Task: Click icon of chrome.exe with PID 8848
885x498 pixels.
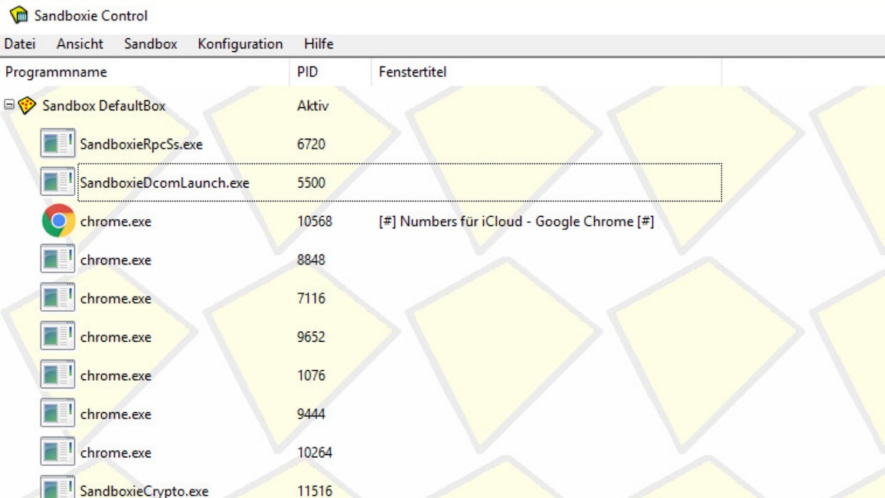Action: (58, 260)
